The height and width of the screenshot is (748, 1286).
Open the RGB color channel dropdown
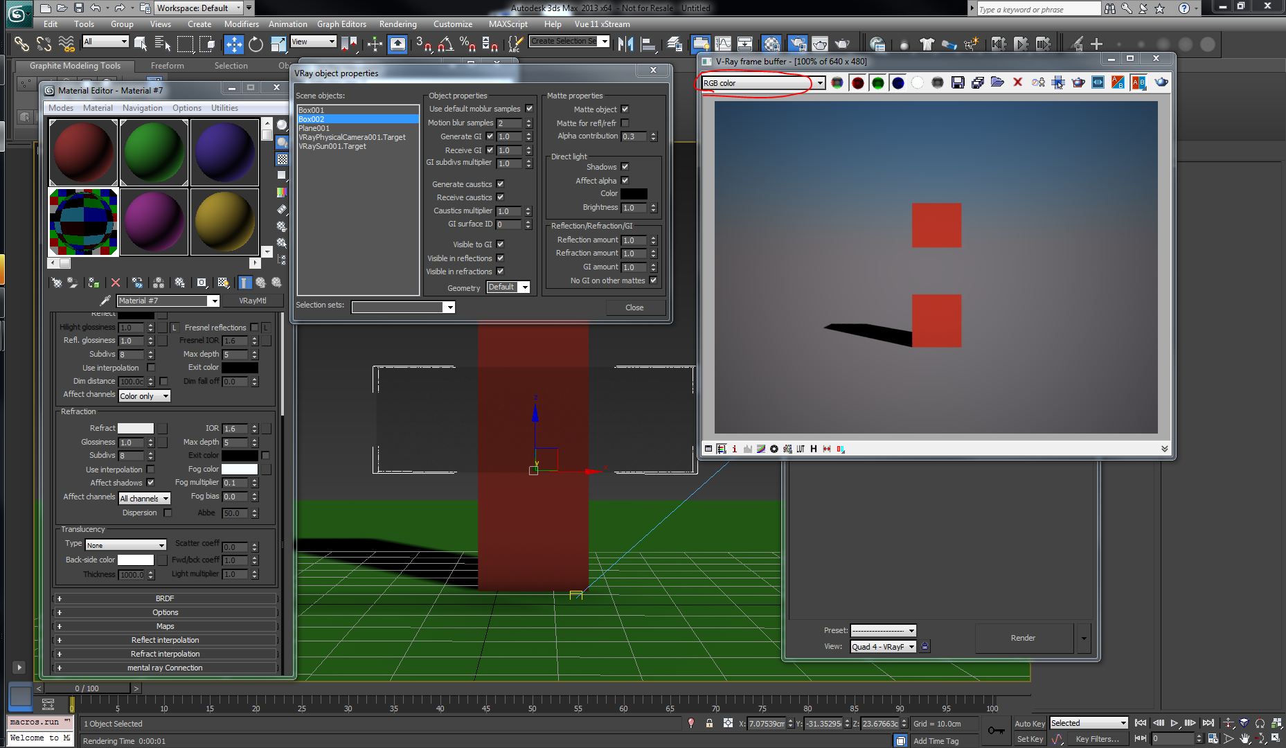(763, 83)
